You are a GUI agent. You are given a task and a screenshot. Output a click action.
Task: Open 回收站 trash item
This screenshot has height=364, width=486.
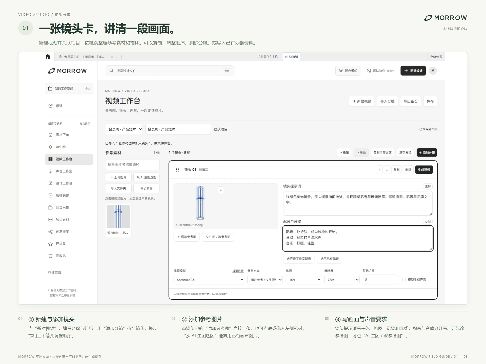pyautogui.click(x=69, y=256)
